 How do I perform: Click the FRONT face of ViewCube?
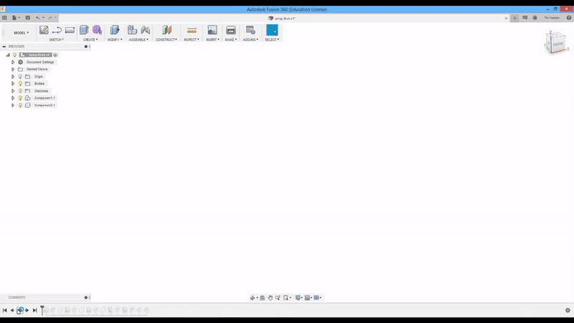click(557, 44)
